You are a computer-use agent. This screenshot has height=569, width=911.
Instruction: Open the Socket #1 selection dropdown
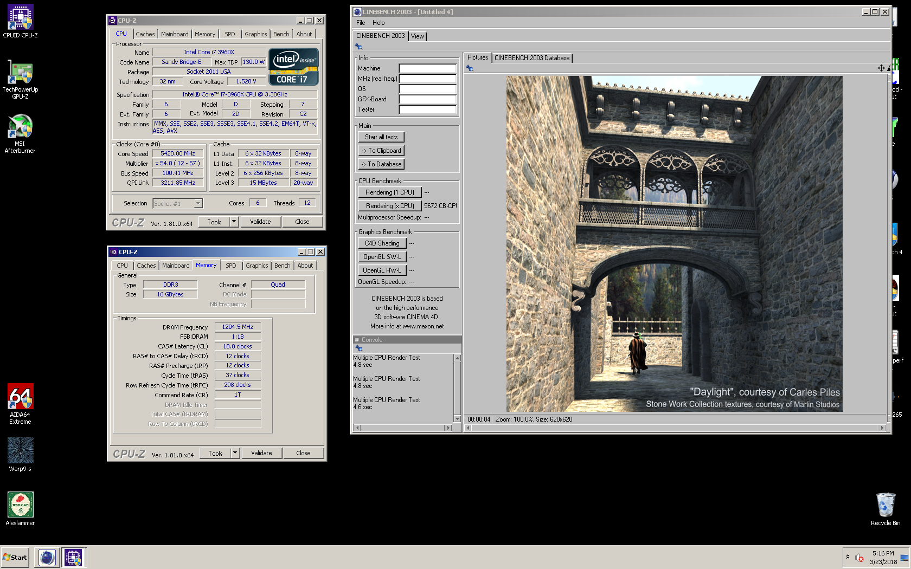(x=198, y=203)
